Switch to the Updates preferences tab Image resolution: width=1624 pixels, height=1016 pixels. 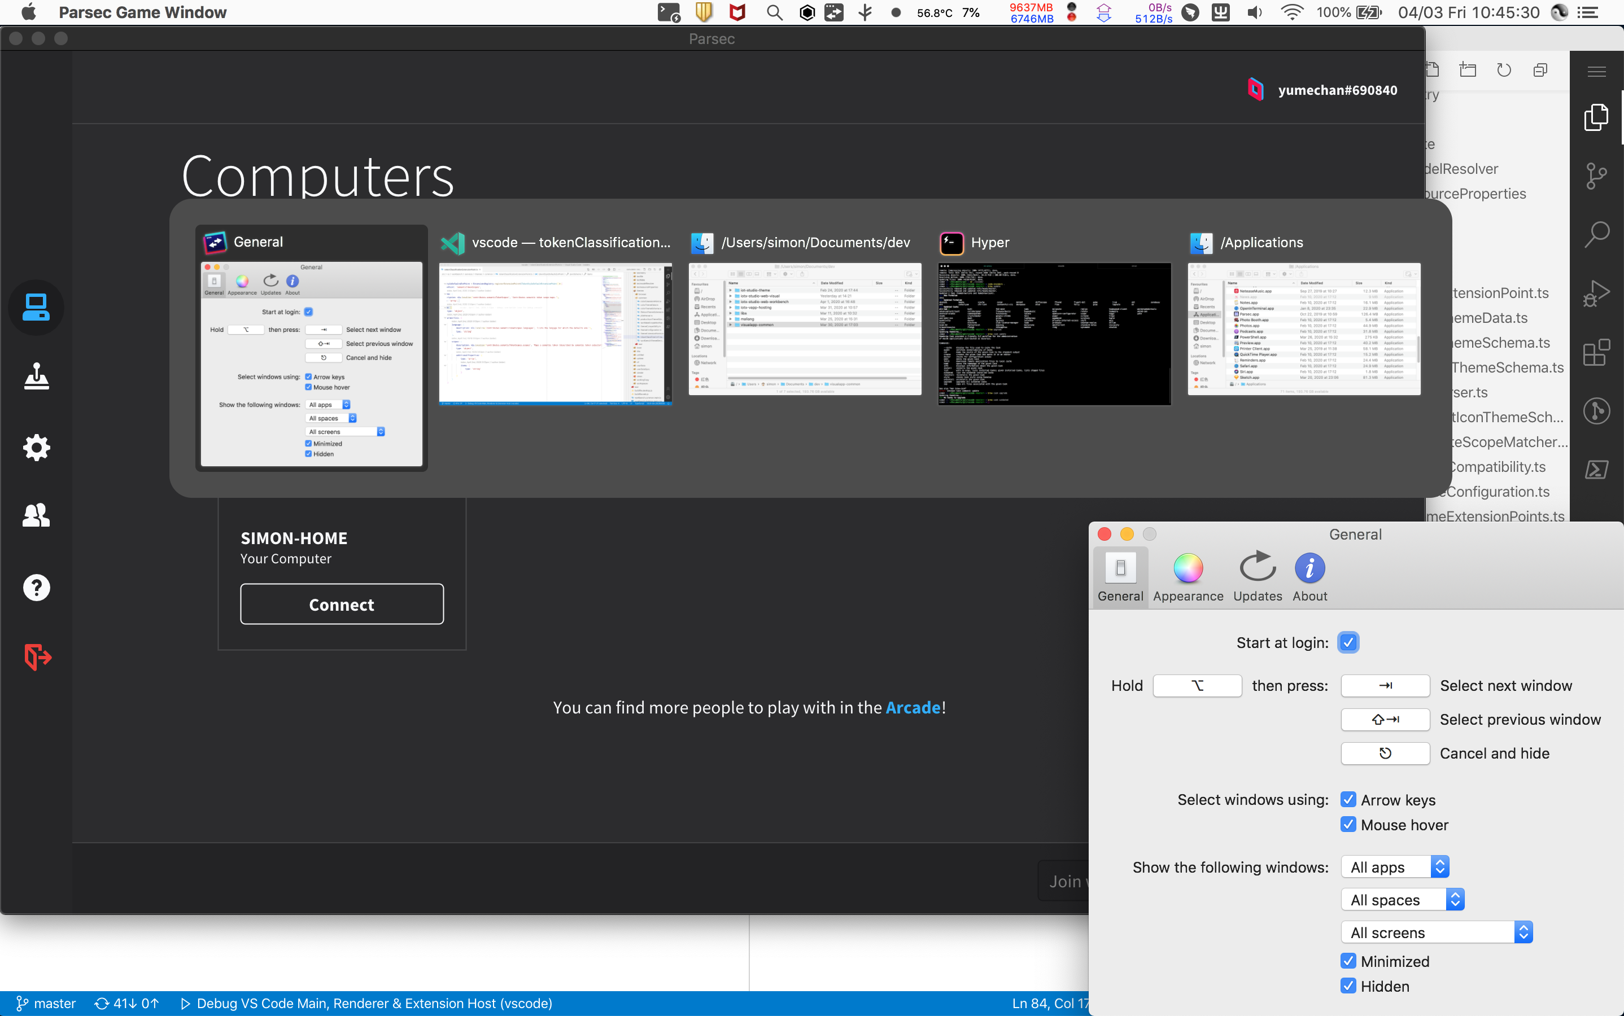pos(1257,577)
